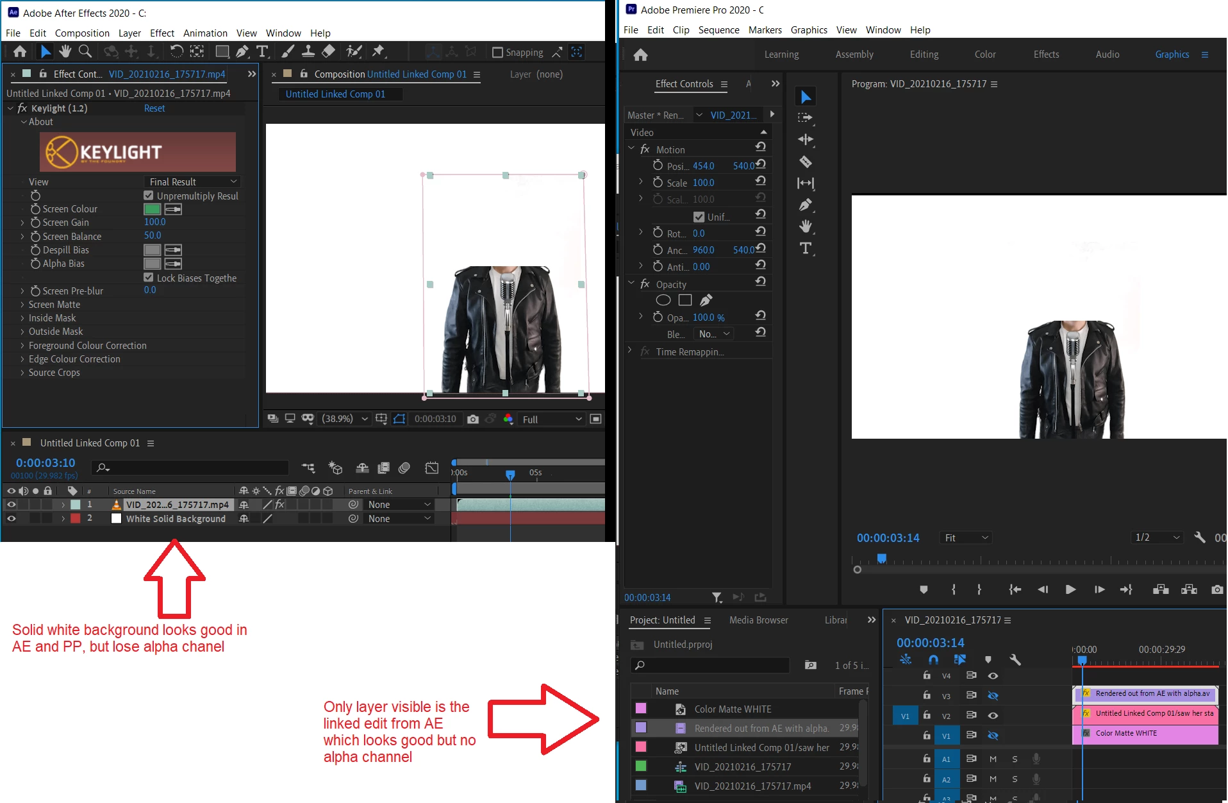
Task: Open Fit zoom dropdown in Premiere Program monitor
Action: [966, 538]
